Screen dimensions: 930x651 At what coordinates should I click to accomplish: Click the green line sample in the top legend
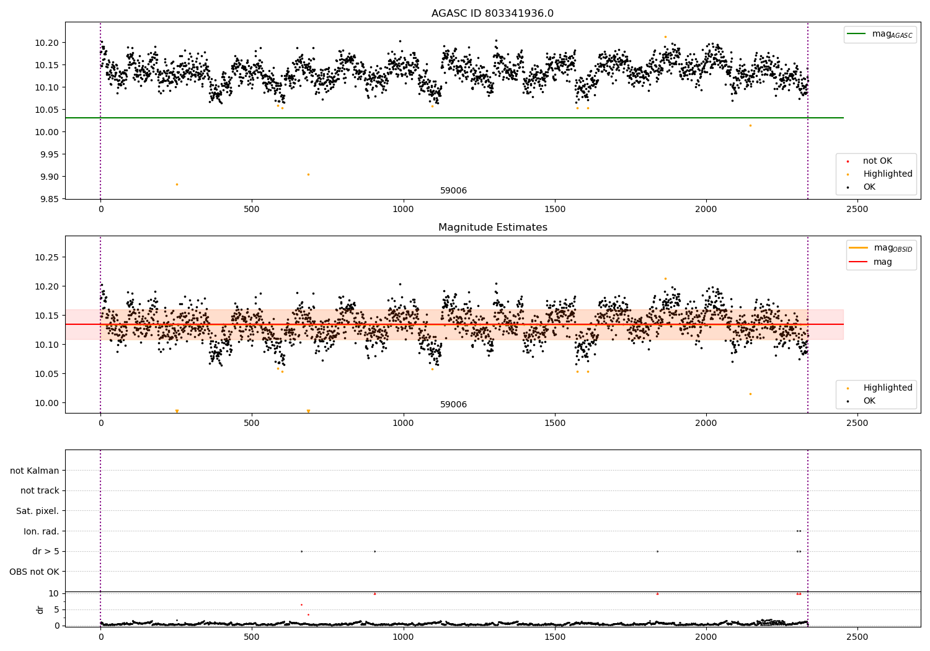[857, 34]
